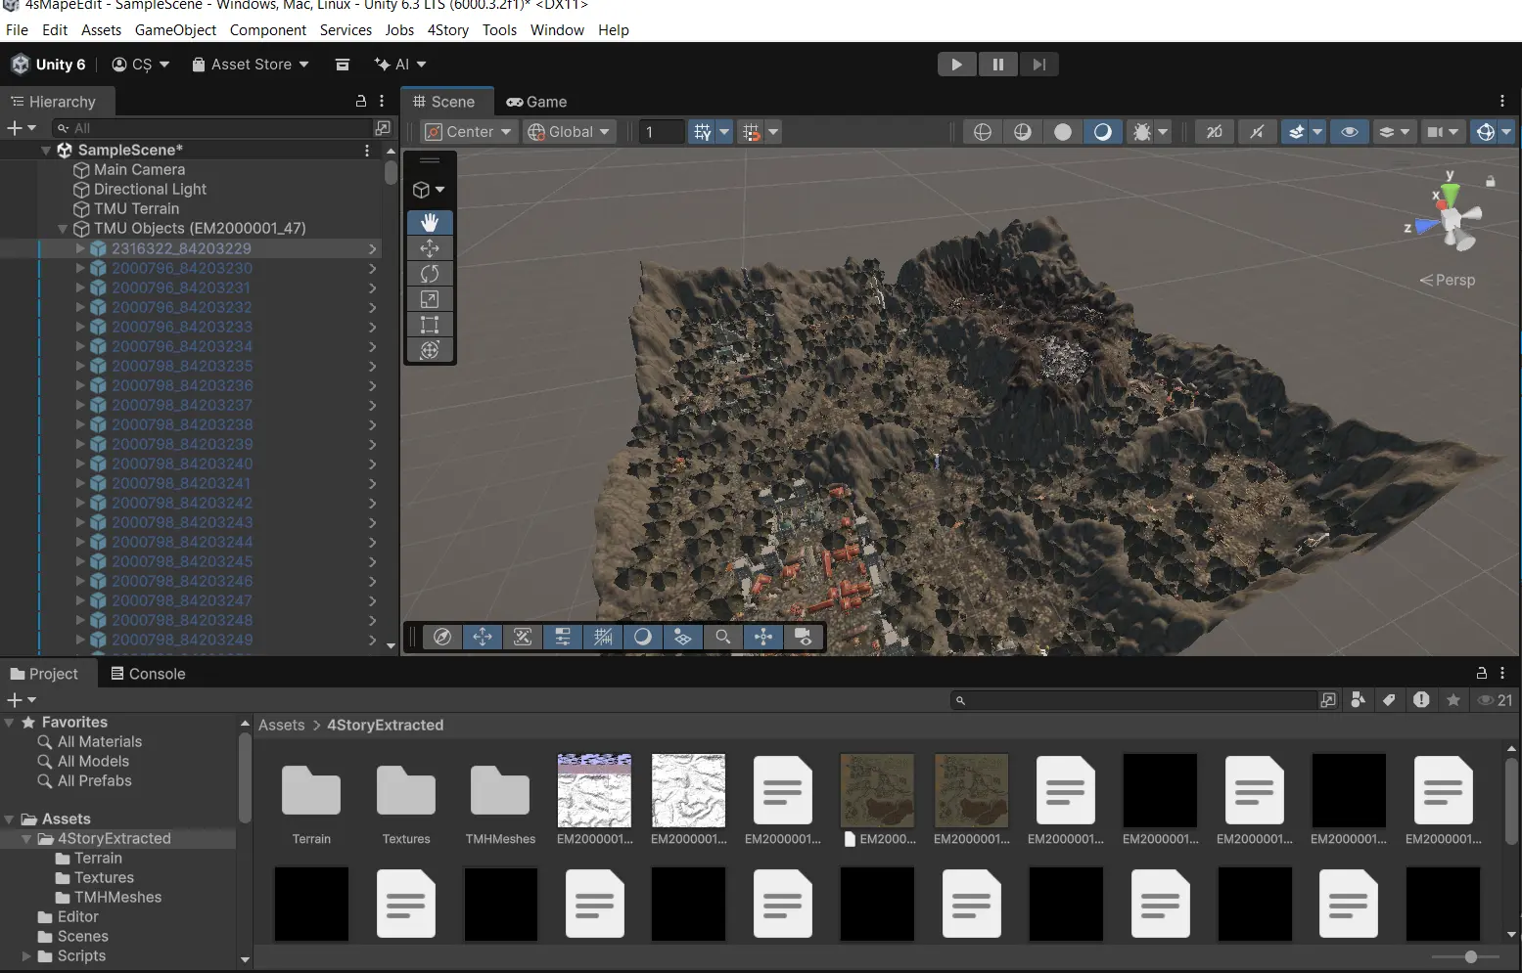Switch to the Game tab
The width and height of the screenshot is (1522, 973).
536,102
